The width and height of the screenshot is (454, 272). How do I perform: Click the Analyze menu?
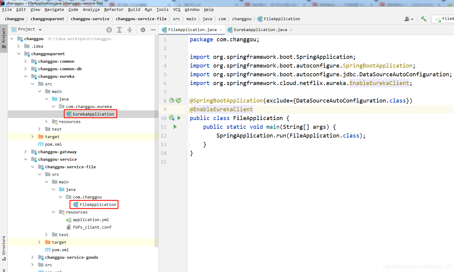(x=91, y=10)
